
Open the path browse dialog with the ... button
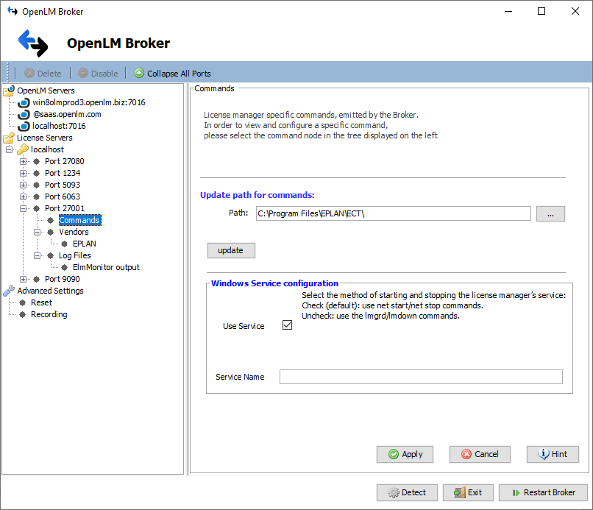[550, 213]
